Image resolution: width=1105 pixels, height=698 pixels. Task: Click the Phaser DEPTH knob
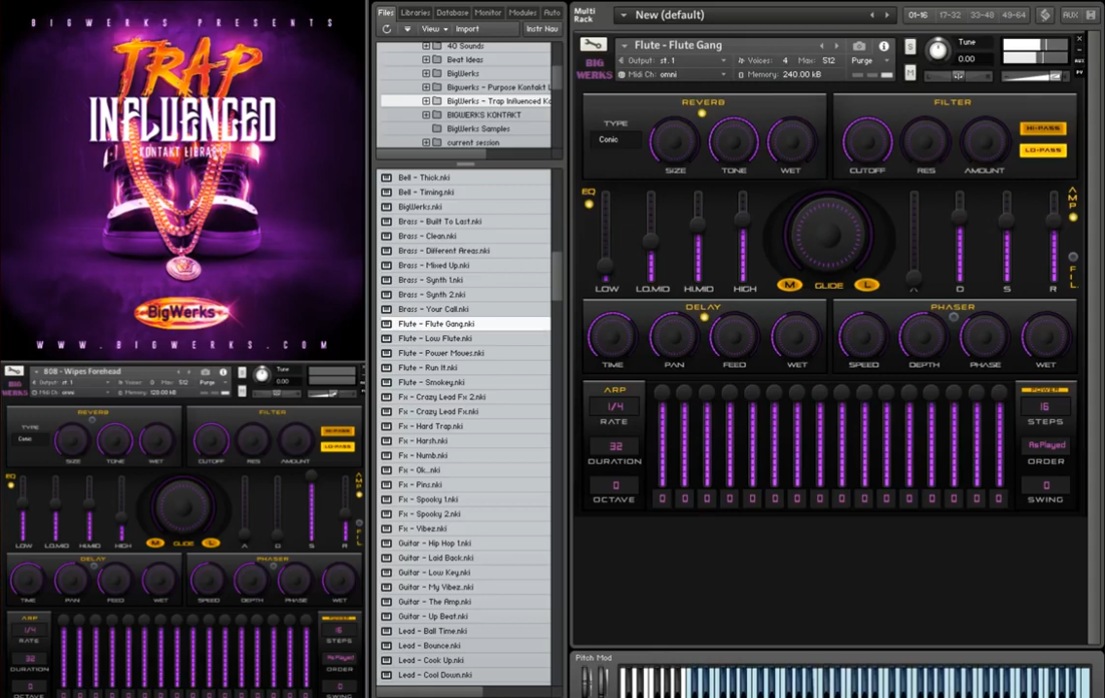(x=923, y=336)
